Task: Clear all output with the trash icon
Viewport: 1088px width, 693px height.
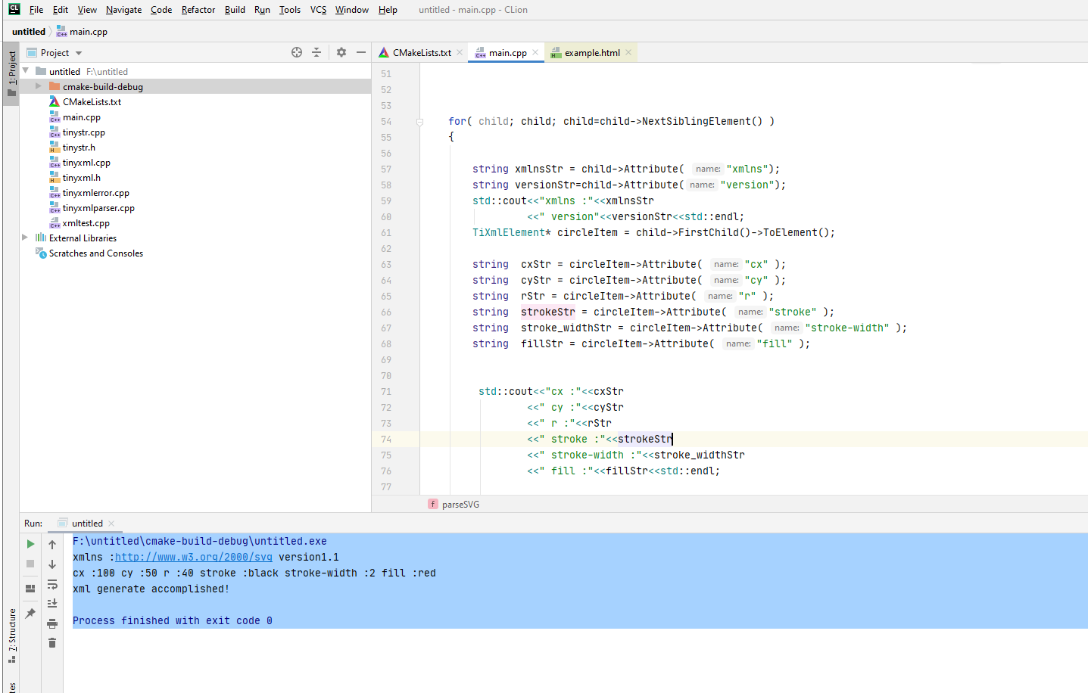Action: pos(51,642)
